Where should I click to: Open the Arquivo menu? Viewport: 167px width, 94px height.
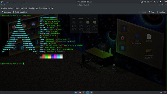click(x=4, y=8)
